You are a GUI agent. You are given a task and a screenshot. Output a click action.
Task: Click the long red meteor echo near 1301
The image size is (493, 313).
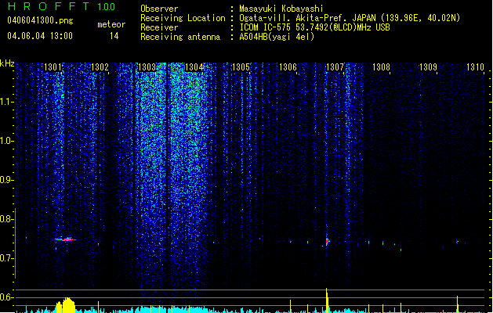(x=65, y=239)
